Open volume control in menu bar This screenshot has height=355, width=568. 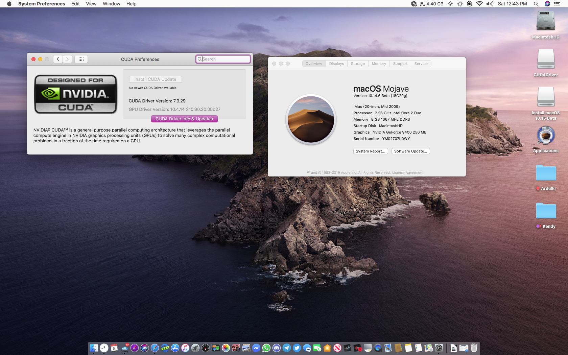tap(490, 4)
